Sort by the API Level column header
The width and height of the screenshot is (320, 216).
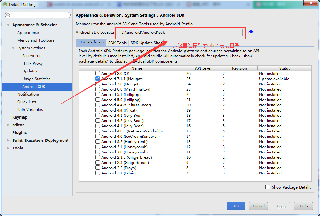pyautogui.click(x=203, y=68)
